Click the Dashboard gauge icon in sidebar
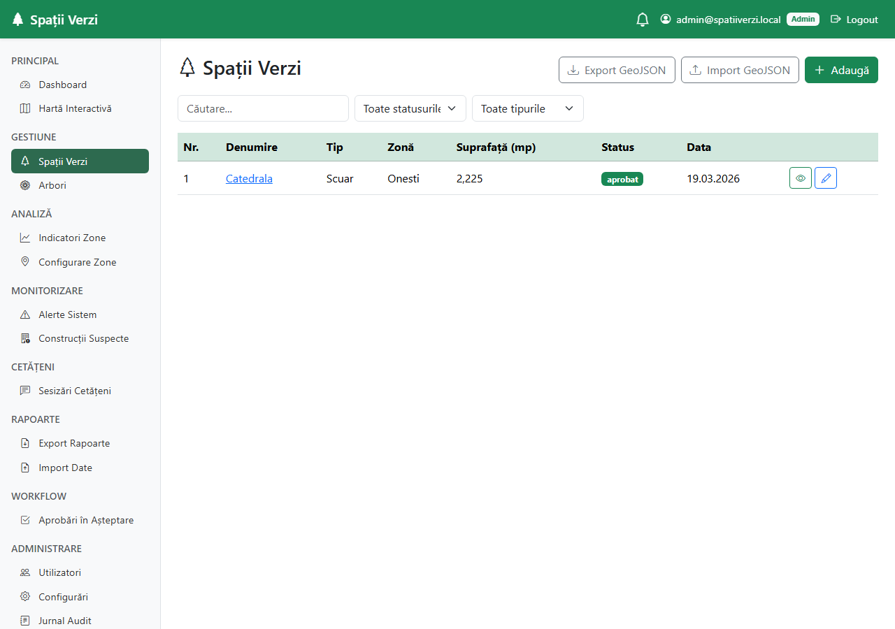 [x=25, y=85]
